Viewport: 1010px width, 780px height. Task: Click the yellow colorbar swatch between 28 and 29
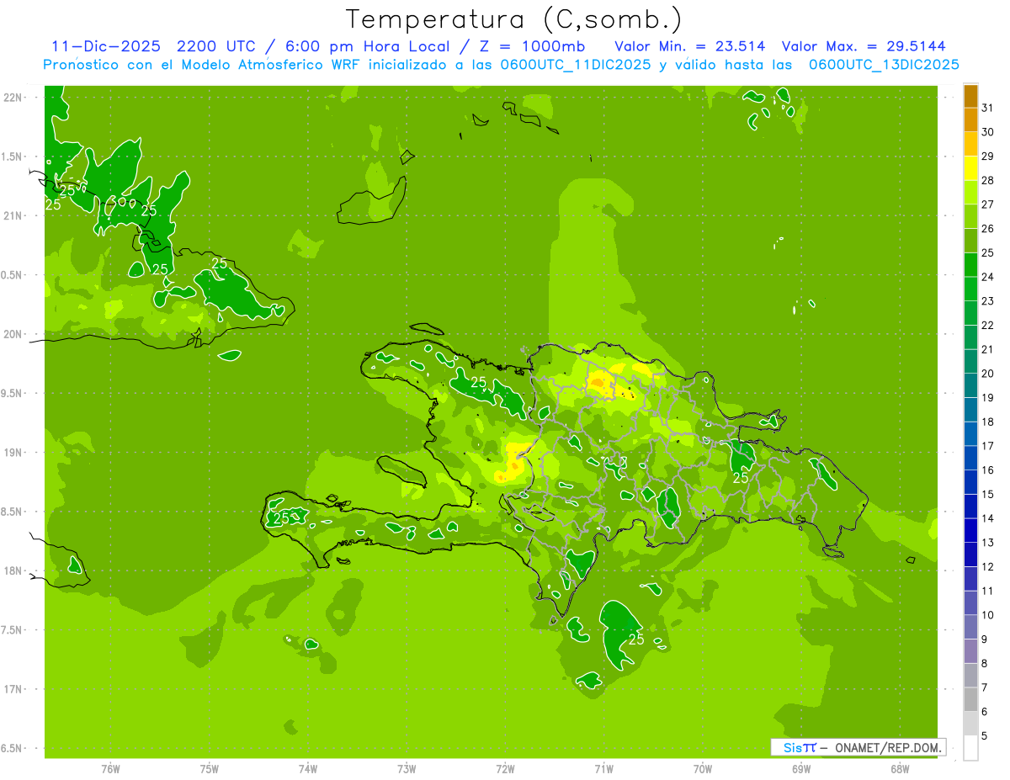970,167
